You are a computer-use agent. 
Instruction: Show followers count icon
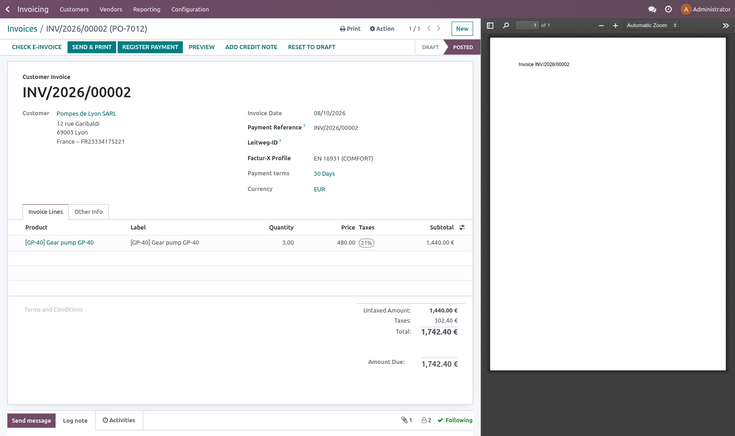click(426, 420)
